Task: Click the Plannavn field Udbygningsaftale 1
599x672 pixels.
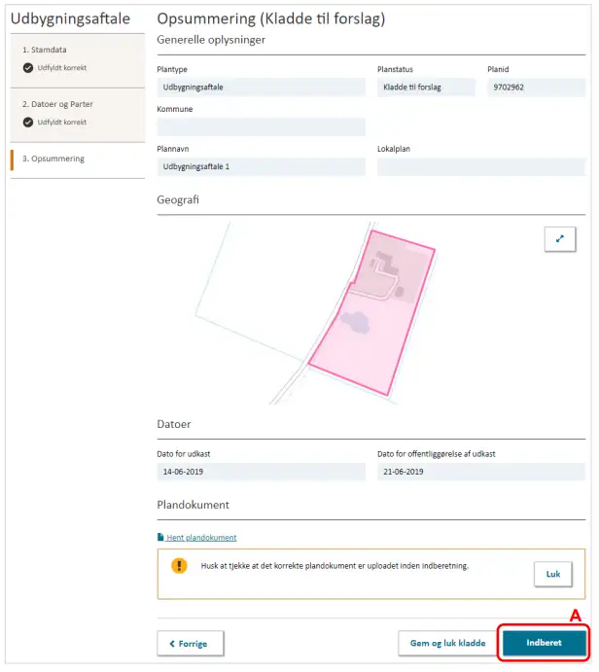Action: click(261, 166)
